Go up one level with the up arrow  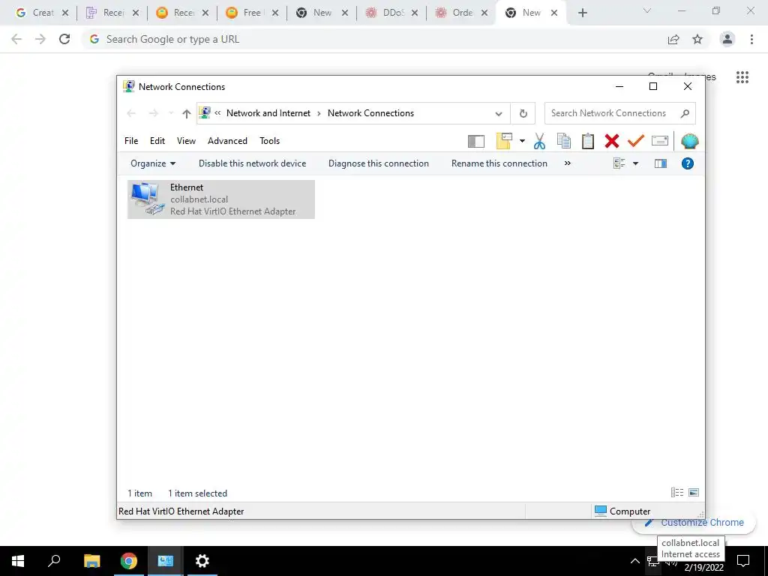pyautogui.click(x=186, y=114)
